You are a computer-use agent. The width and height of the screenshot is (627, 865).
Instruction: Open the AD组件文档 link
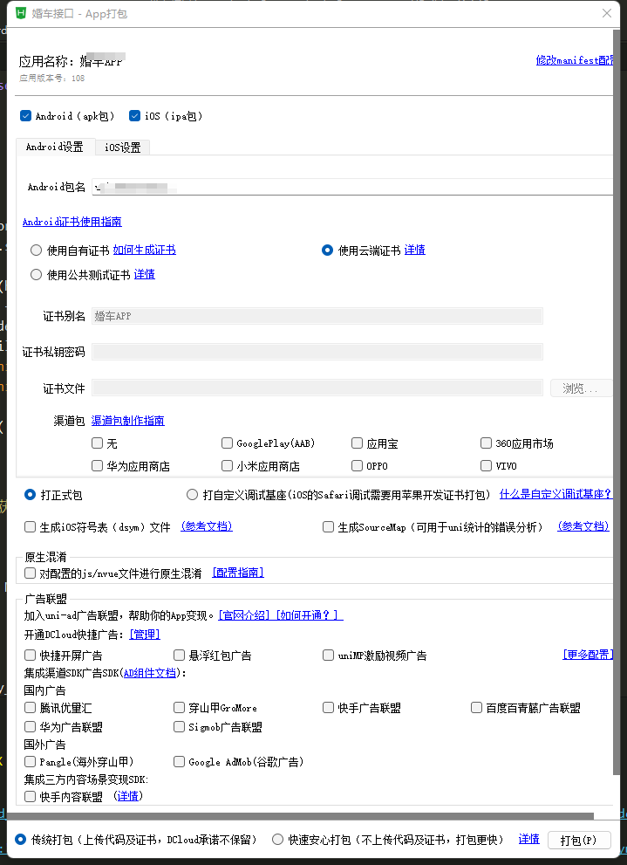tap(150, 672)
